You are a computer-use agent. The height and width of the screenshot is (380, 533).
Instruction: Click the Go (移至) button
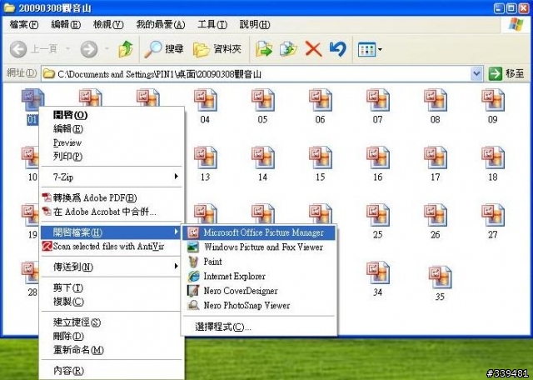click(506, 73)
